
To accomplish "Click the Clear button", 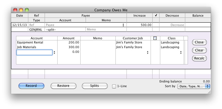I will tap(199, 50).
